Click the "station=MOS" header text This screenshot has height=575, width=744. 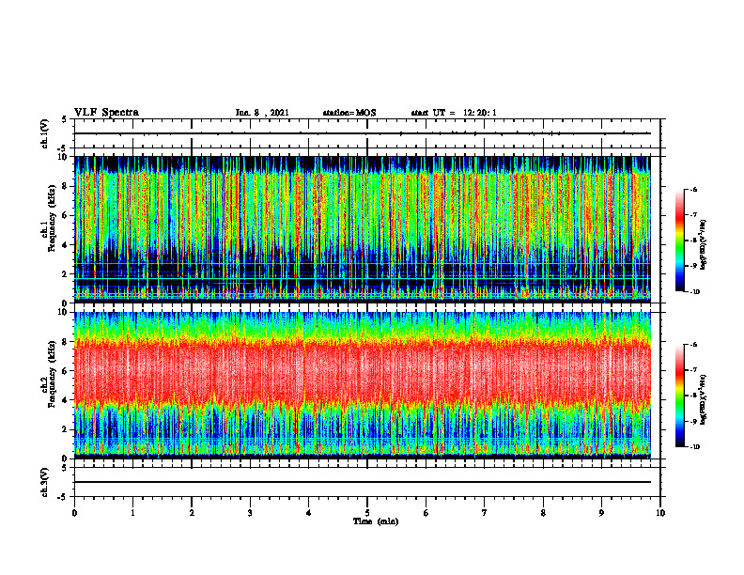pos(349,113)
